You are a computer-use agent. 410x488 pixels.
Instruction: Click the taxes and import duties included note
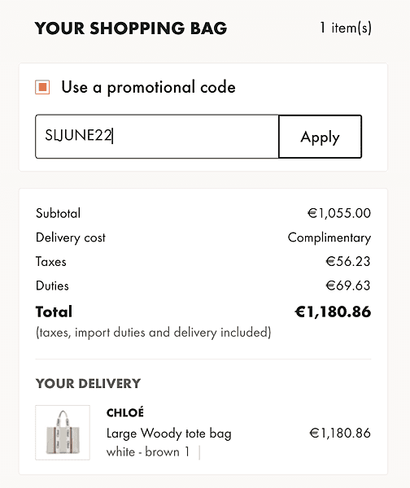point(154,333)
